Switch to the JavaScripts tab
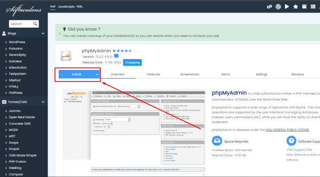Screen dimensions: 320x177 tap(66, 7)
